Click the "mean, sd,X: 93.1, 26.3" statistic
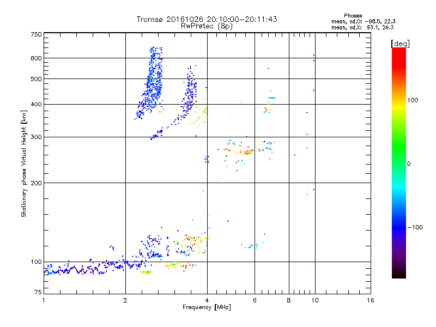The width and height of the screenshot is (436, 327). pyautogui.click(x=362, y=27)
